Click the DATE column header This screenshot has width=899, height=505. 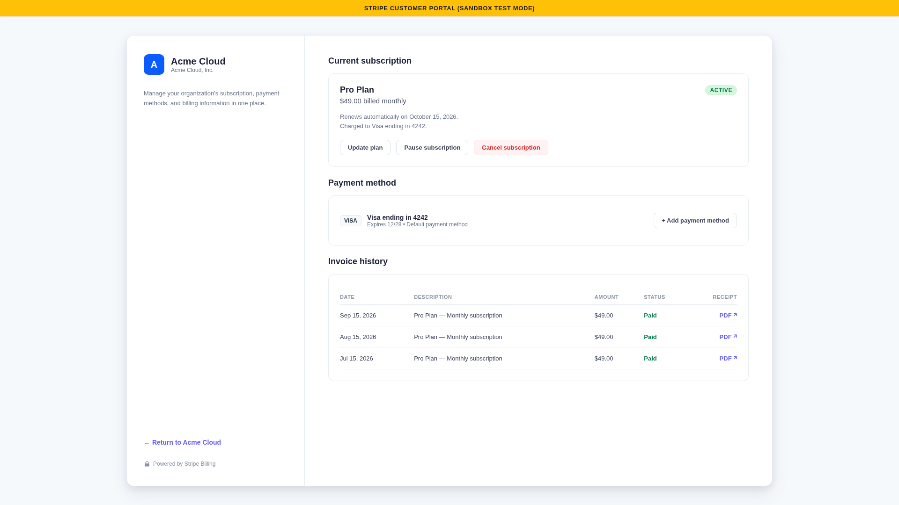(x=347, y=297)
